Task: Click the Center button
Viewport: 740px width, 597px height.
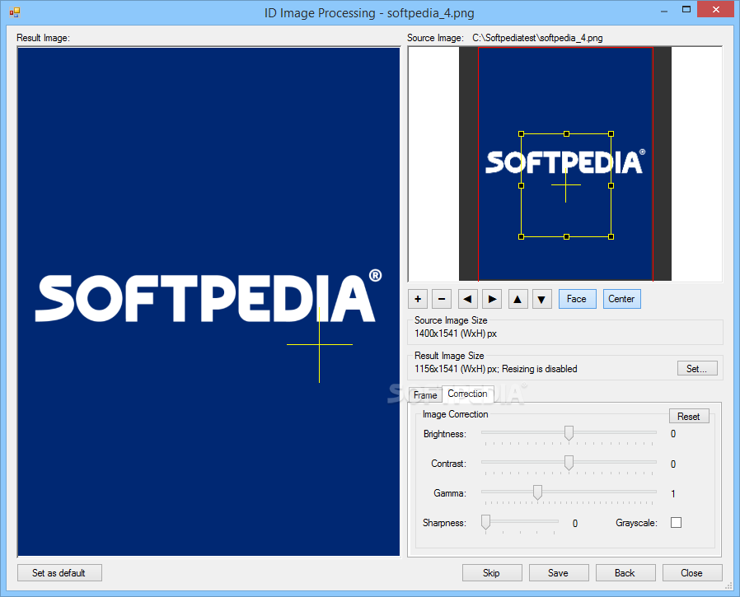Action: tap(621, 299)
